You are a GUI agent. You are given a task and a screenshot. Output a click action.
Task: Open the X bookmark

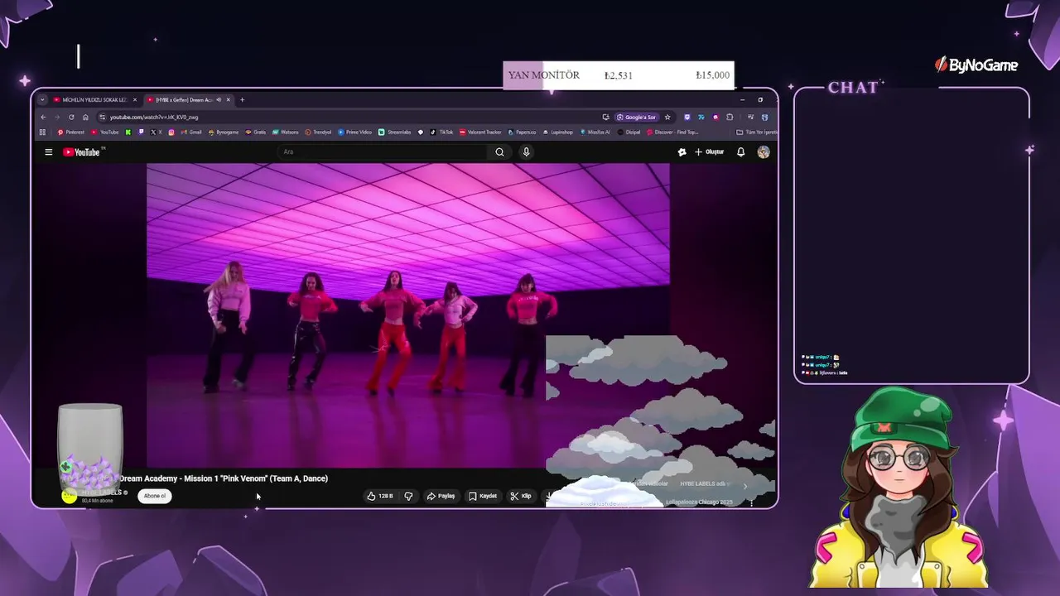(x=156, y=132)
